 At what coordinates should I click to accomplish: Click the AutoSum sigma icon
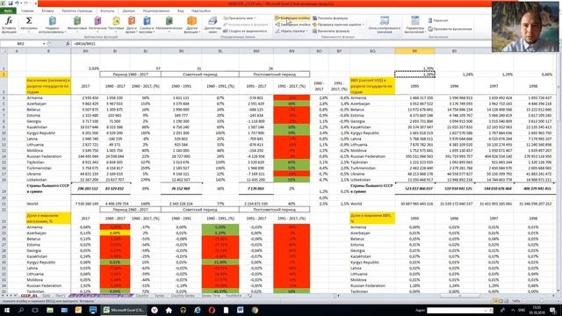pos(29,25)
